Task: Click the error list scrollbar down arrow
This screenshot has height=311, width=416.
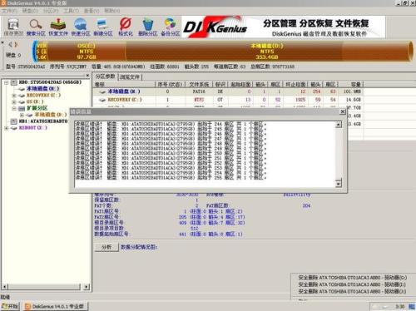Action: [x=339, y=183]
